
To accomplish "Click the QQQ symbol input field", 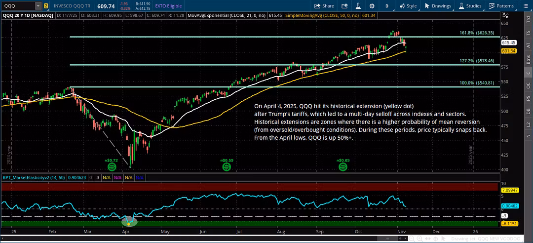I will (18, 6).
